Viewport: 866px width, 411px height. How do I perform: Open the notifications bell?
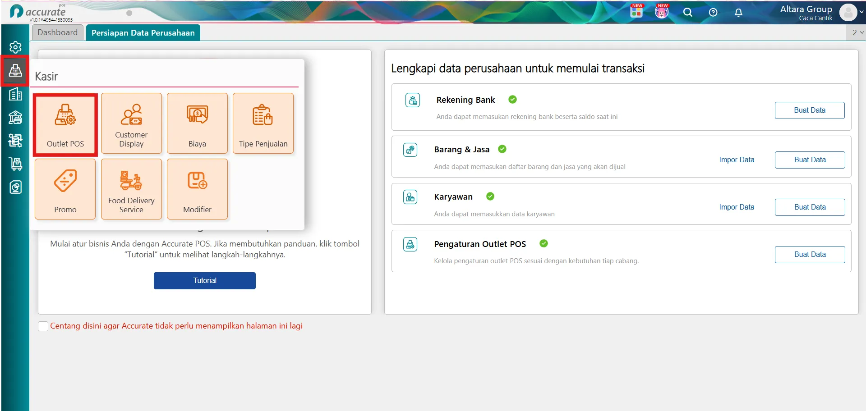pos(738,13)
